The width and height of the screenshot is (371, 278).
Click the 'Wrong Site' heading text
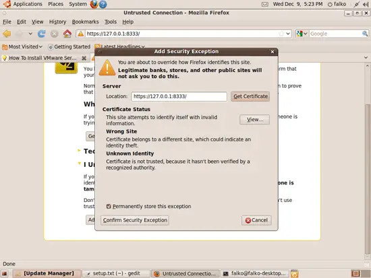point(121,131)
